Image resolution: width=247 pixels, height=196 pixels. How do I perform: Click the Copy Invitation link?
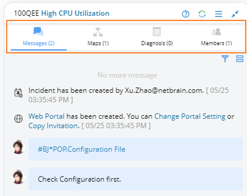pyautogui.click(x=53, y=126)
